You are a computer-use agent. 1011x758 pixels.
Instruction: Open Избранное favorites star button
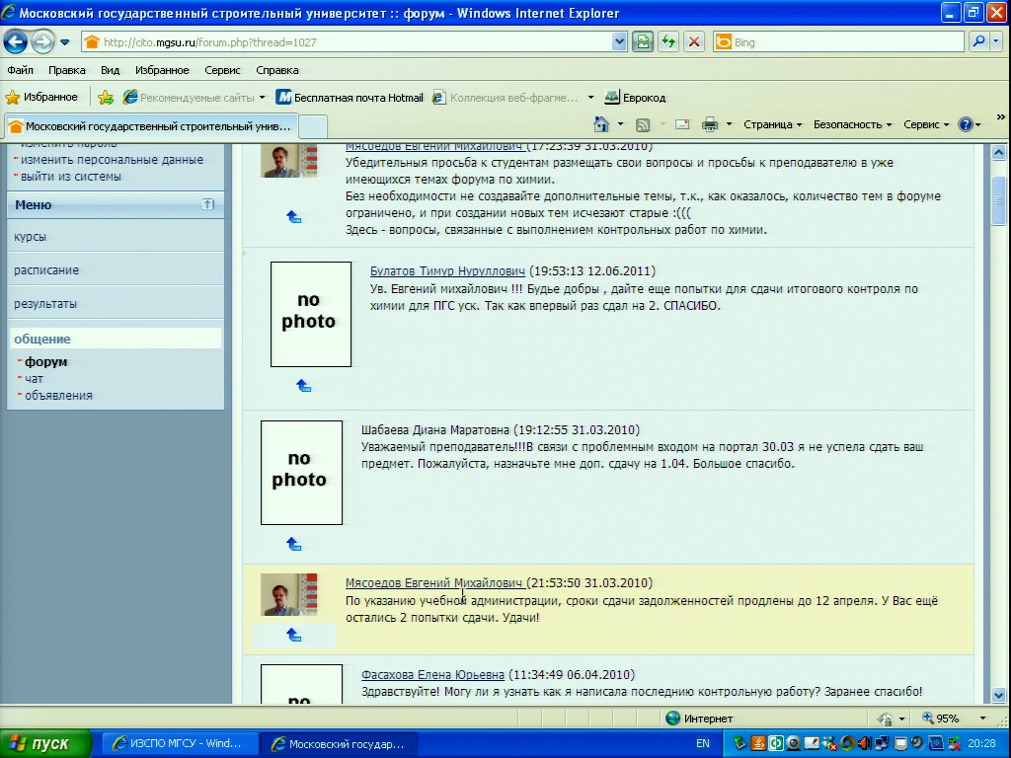pos(41,98)
